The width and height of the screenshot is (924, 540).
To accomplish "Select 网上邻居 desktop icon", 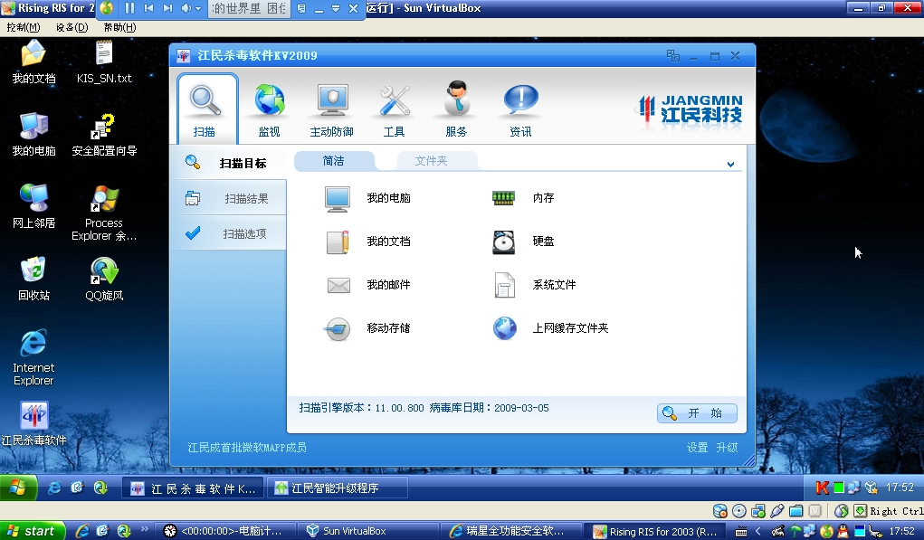I will point(33,207).
